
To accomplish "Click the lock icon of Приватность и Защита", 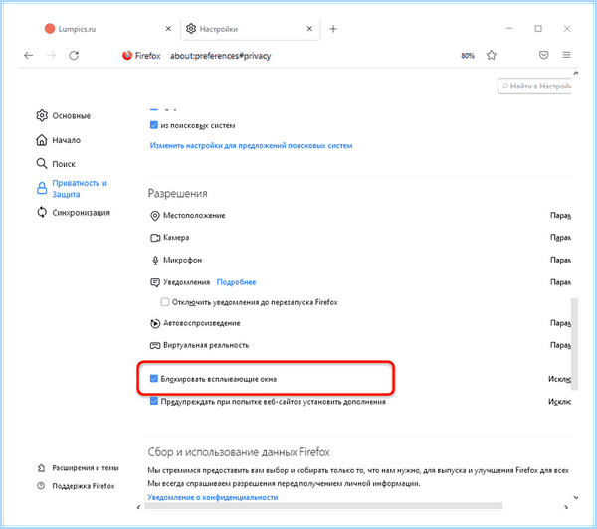I will click(x=42, y=188).
